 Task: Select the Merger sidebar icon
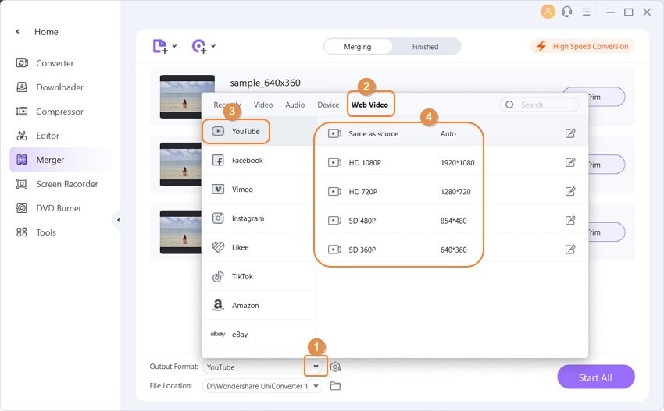(x=22, y=160)
